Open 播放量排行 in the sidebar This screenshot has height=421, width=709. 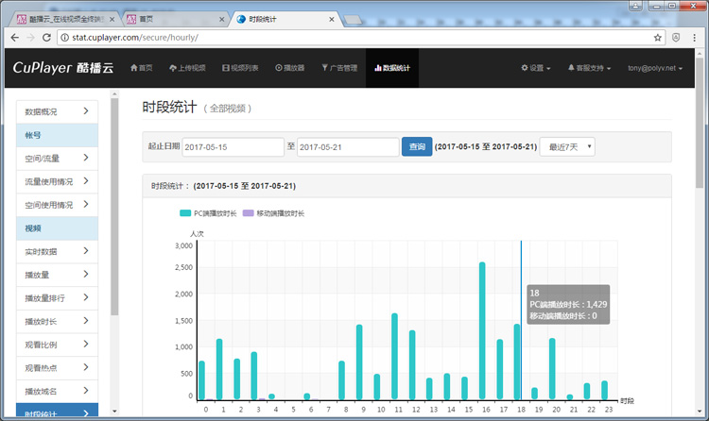tap(58, 298)
